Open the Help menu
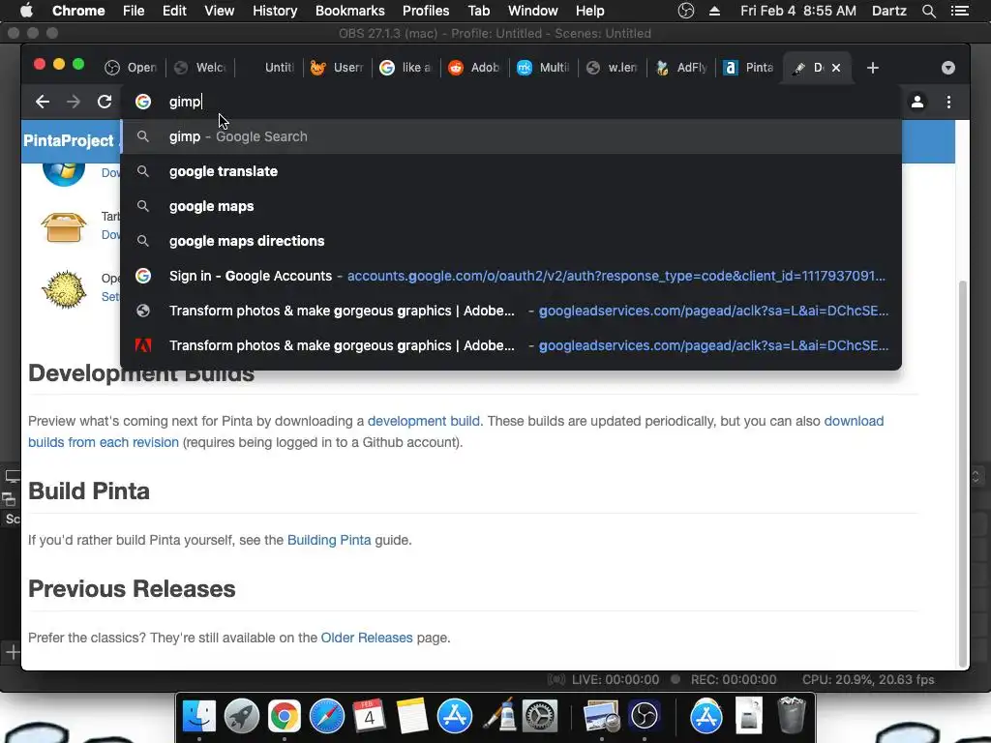Image resolution: width=991 pixels, height=743 pixels. [589, 11]
